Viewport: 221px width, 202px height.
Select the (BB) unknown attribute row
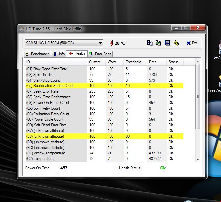coord(105,142)
